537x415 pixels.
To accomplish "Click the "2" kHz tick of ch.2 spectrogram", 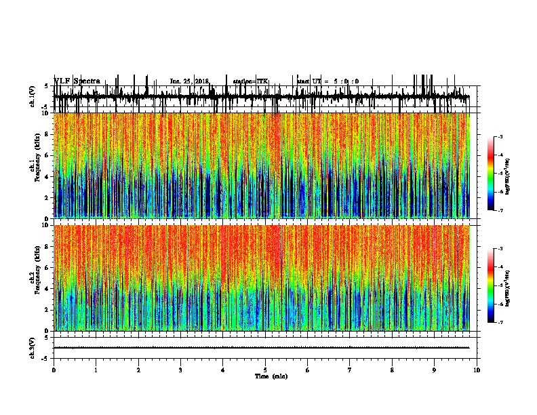I will tap(47, 310).
